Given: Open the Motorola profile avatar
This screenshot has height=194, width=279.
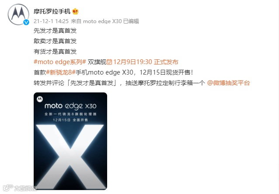Looking at the screenshot, I should (x=18, y=14).
